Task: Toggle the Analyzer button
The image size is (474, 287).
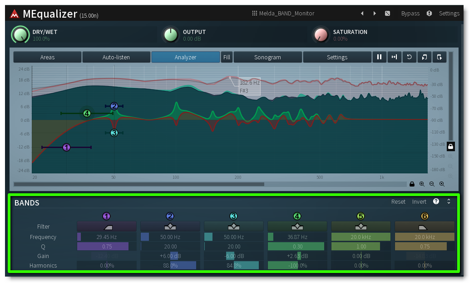Action: (186, 57)
